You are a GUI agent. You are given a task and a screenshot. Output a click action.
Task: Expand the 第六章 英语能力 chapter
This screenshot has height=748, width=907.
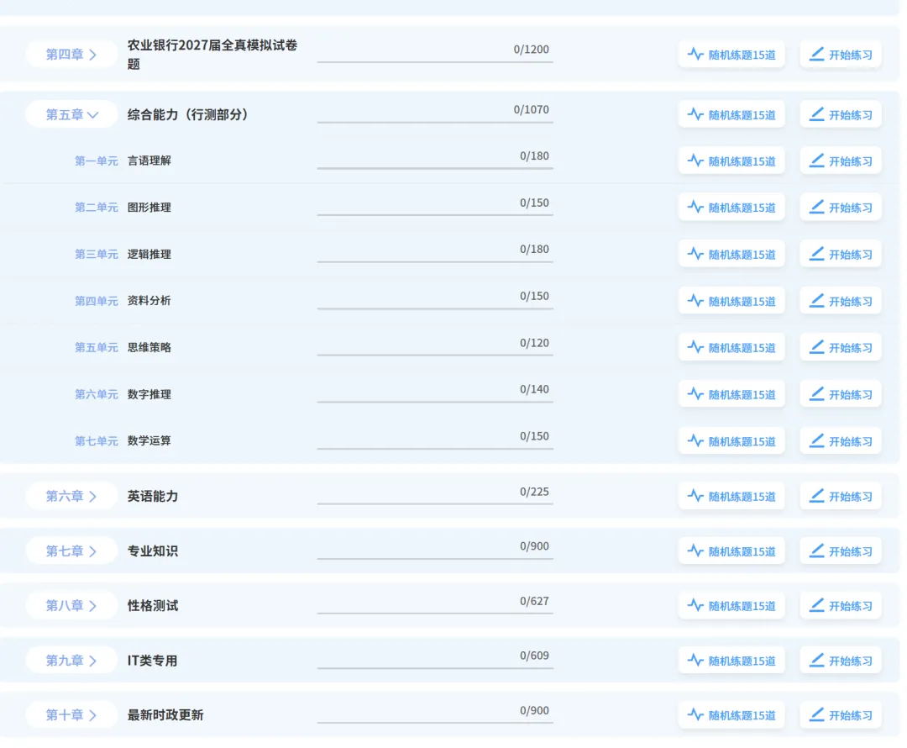click(x=71, y=496)
